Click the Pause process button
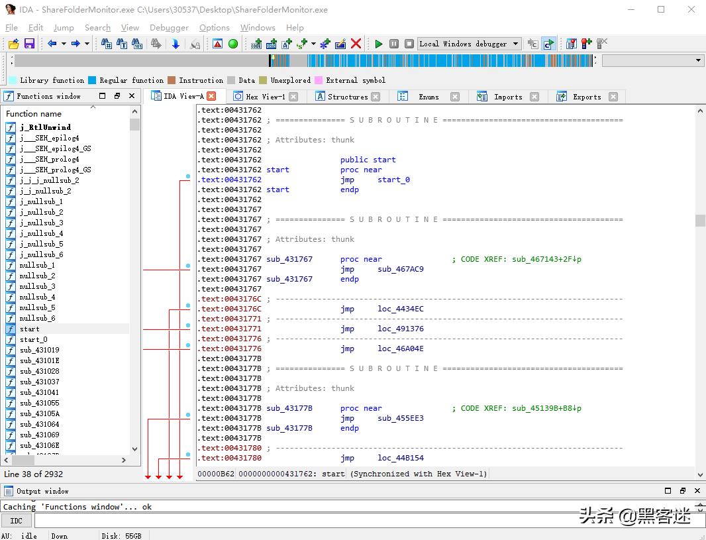The image size is (706, 540). coord(394,44)
